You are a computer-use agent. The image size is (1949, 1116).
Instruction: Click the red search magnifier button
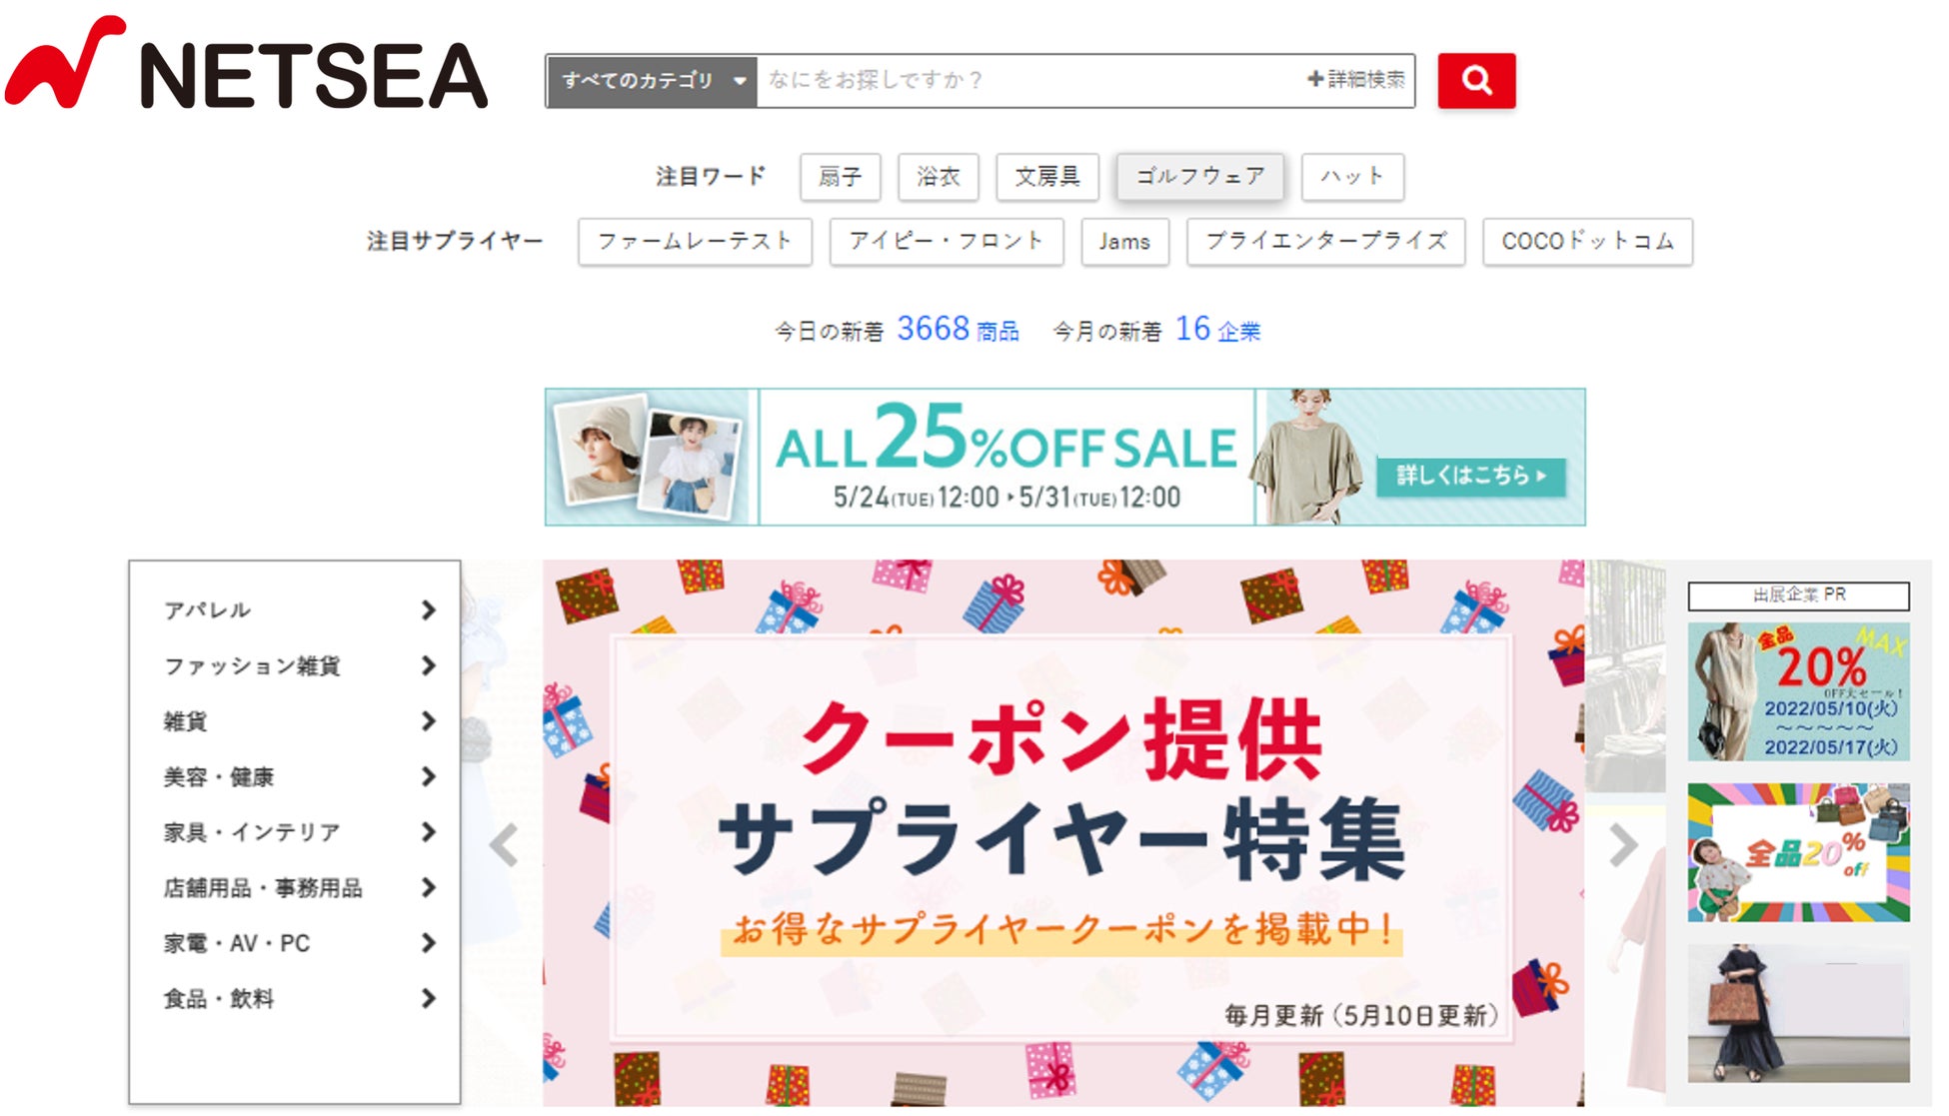[1476, 80]
